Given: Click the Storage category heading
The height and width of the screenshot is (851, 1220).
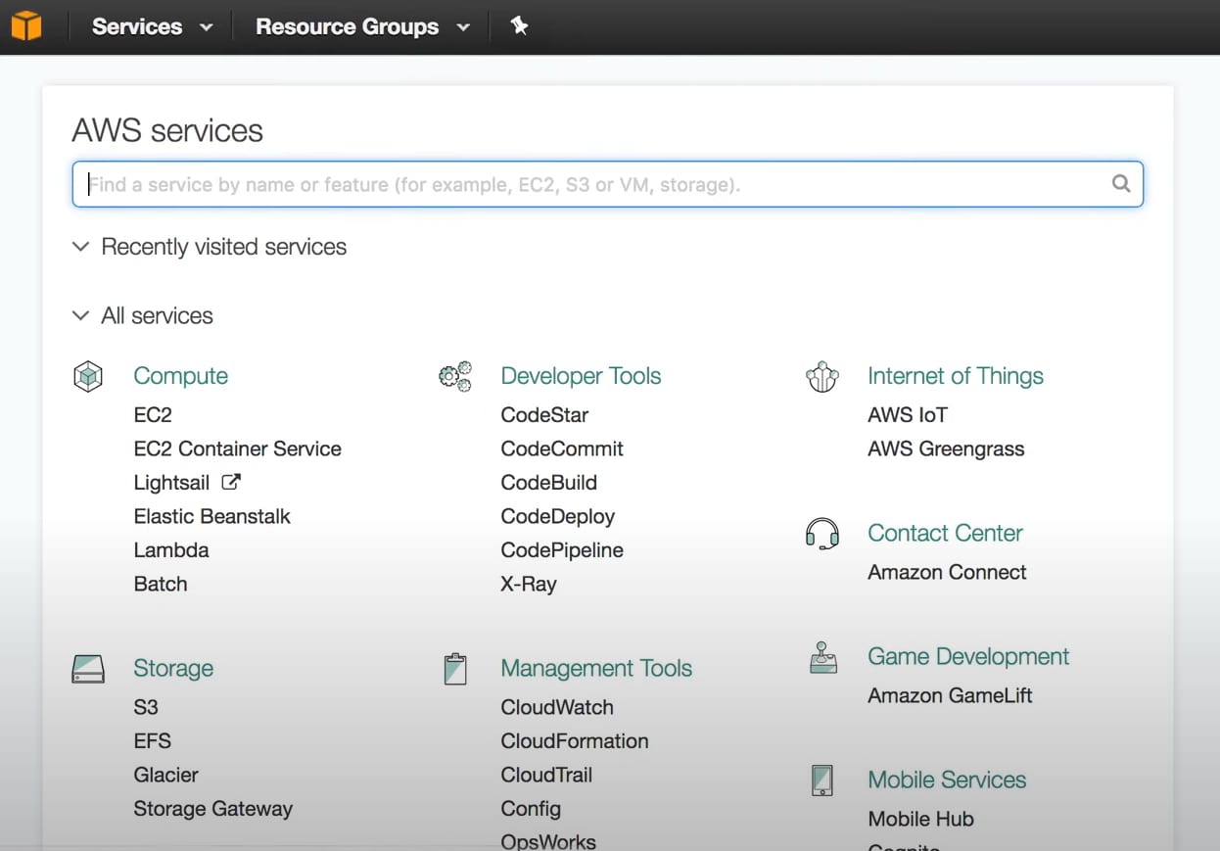Looking at the screenshot, I should point(173,668).
